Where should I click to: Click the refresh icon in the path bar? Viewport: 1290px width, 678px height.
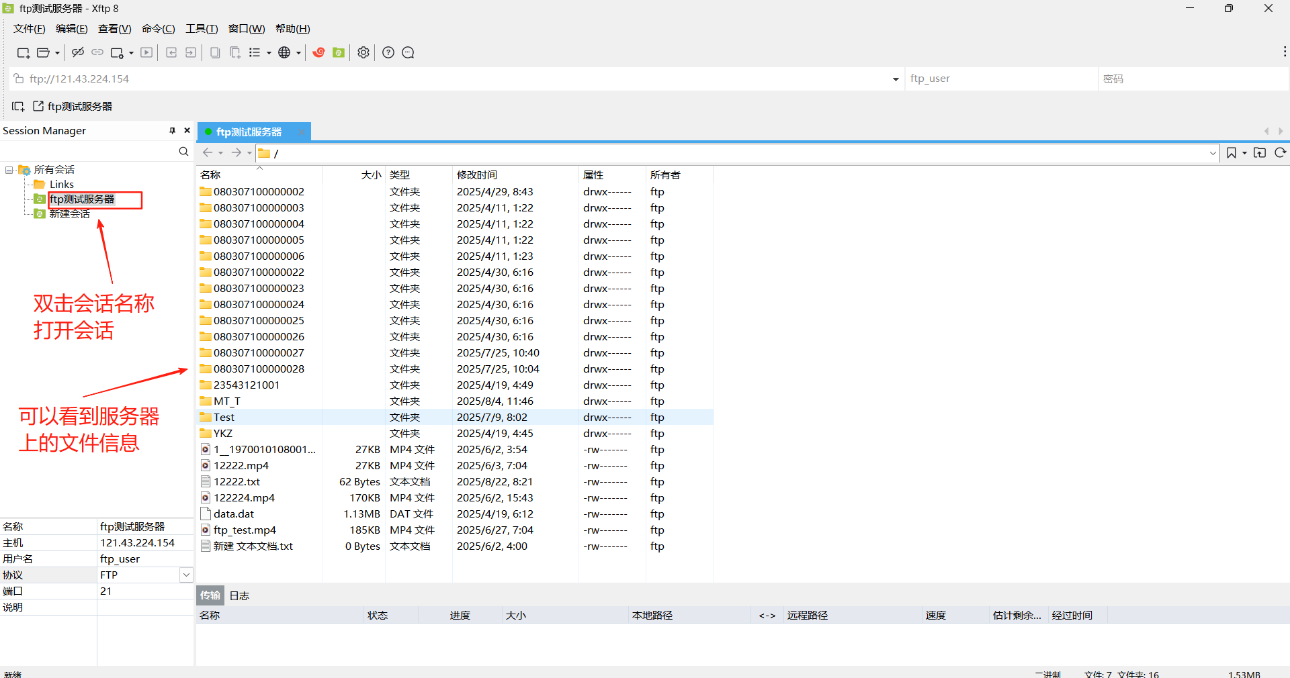pos(1281,153)
